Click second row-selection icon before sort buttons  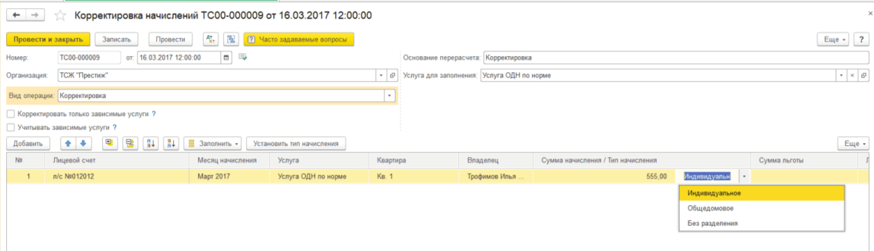coord(130,143)
